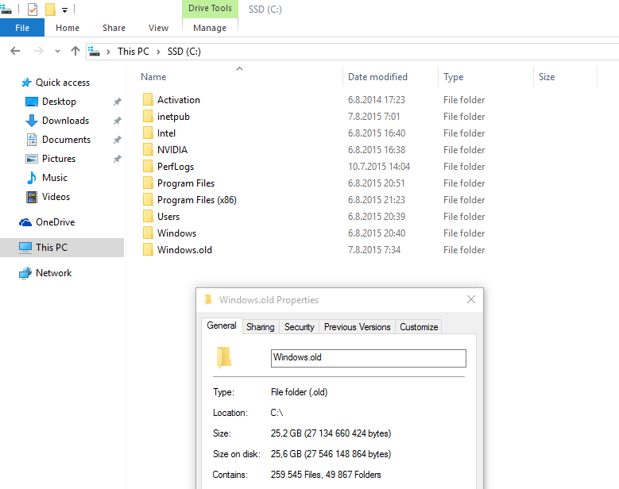
Task: Open the File menu
Action: (22, 28)
